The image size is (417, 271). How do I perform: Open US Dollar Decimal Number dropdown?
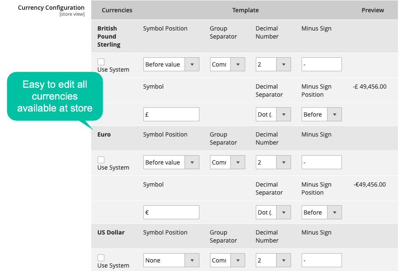point(273,260)
